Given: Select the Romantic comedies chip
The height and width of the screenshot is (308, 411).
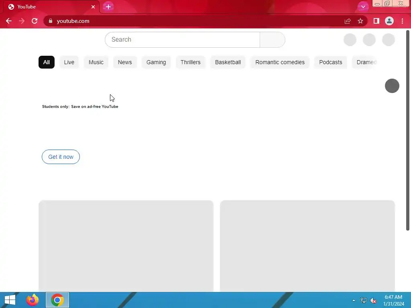Looking at the screenshot, I should click(280, 62).
